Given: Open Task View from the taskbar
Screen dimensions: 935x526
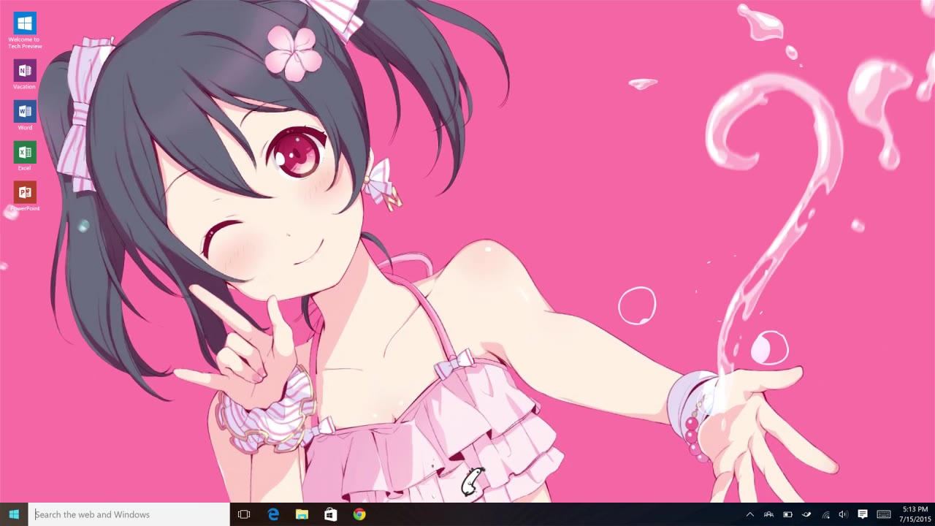Looking at the screenshot, I should point(244,514).
